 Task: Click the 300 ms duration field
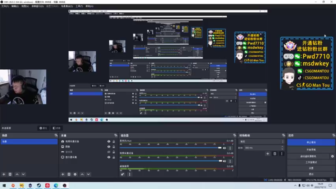pyautogui.click(x=262, y=148)
